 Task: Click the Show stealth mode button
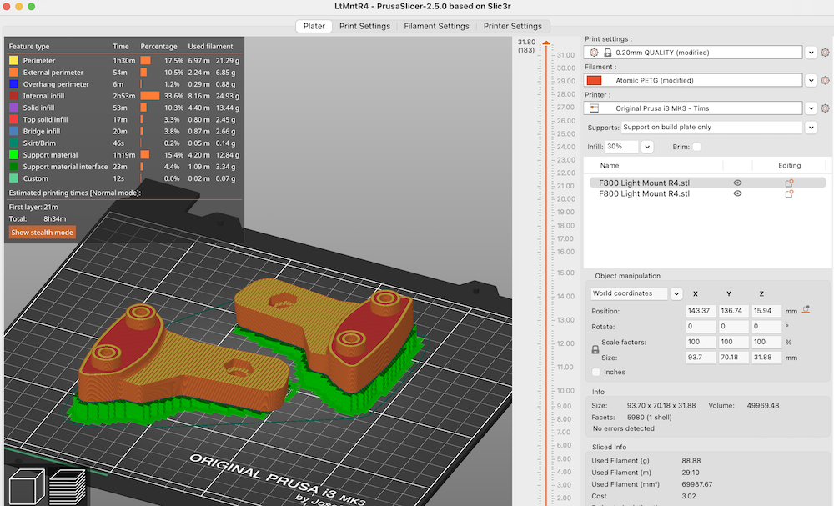(42, 233)
